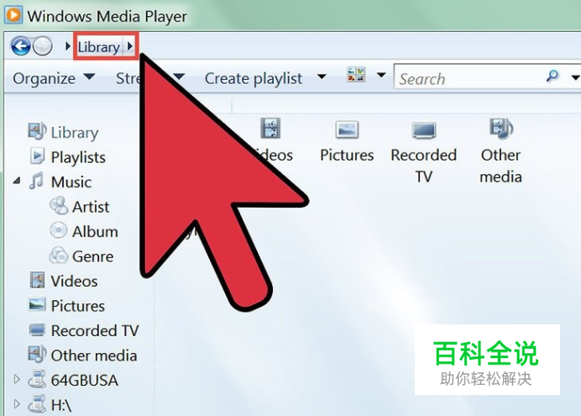Click the Playlists icon in sidebar
The width and height of the screenshot is (581, 416).
pos(37,156)
